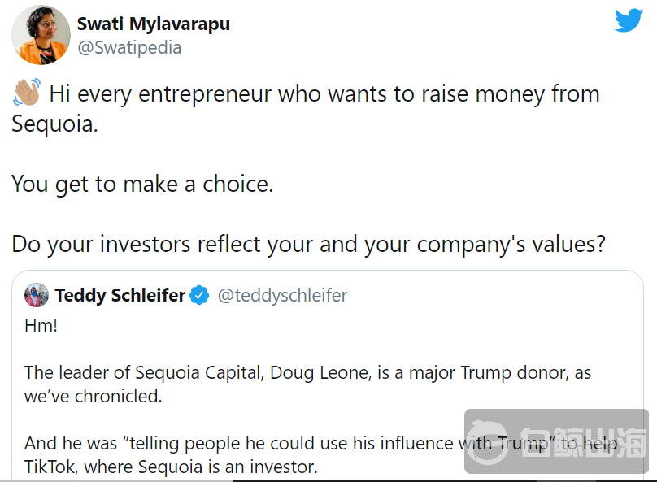Open the @teddyschleifer handle
Screen dimensions: 657x482
282,296
